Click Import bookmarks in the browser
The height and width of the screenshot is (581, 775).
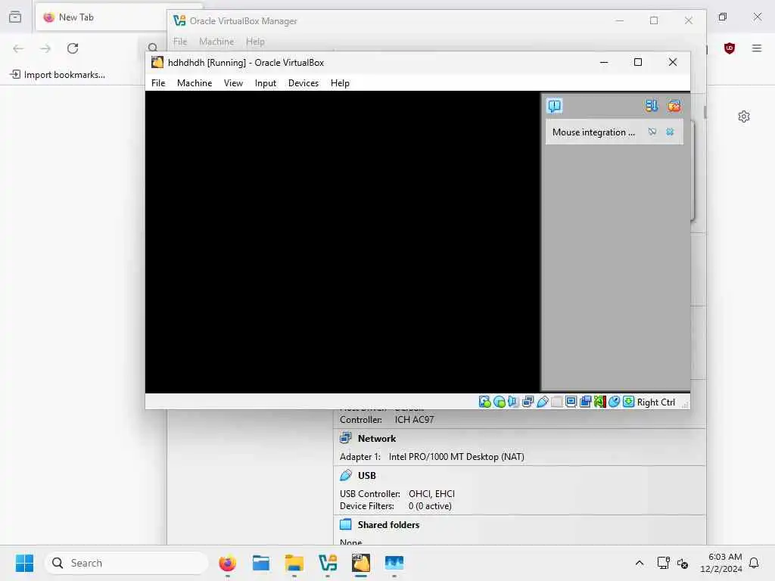(58, 75)
